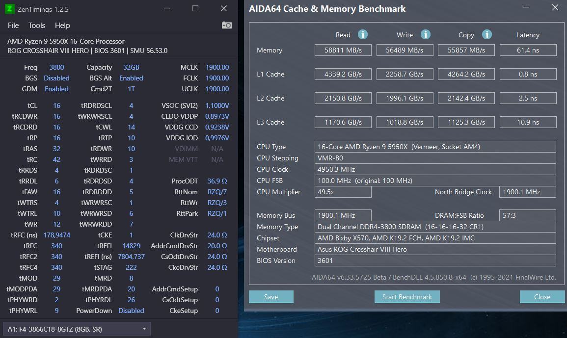Click the ProcODT value 36.9 Ω
The width and height of the screenshot is (567, 338).
(x=217, y=181)
